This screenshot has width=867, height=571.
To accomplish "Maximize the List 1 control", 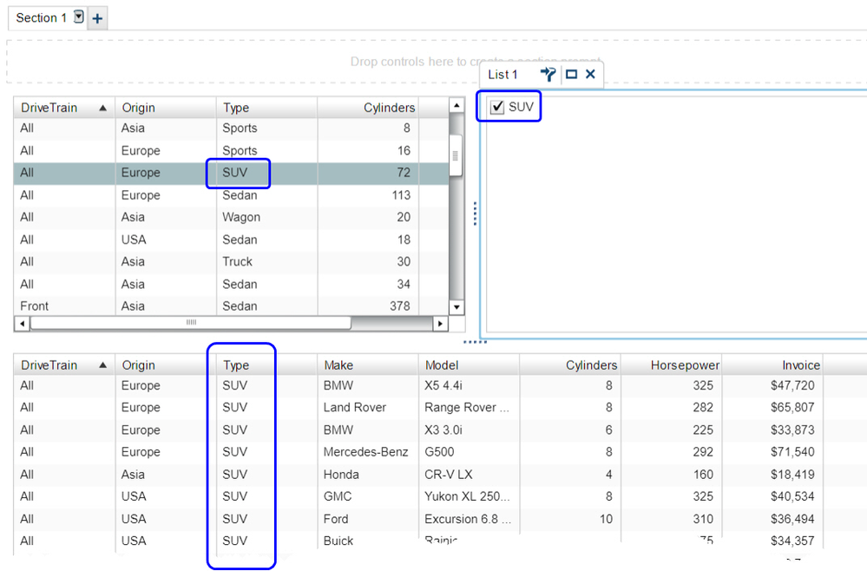I will pyautogui.click(x=571, y=75).
